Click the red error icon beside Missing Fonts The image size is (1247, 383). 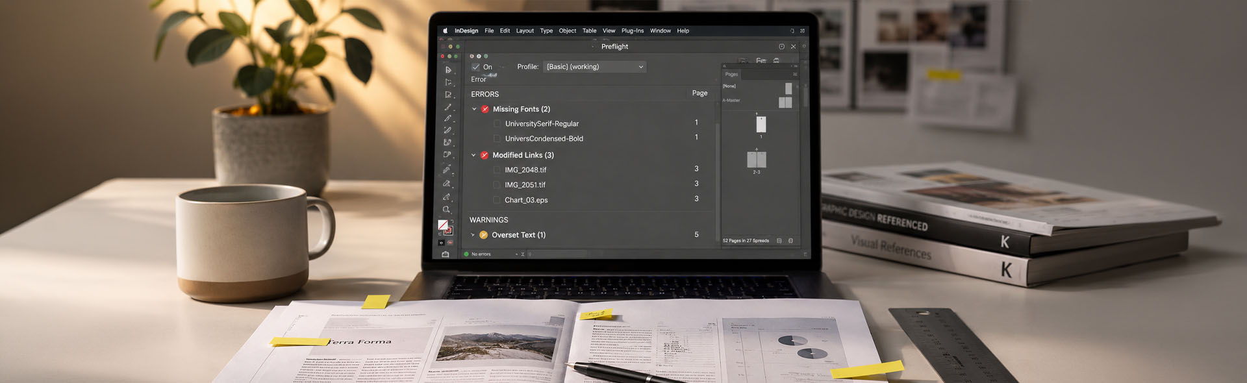[x=485, y=109]
